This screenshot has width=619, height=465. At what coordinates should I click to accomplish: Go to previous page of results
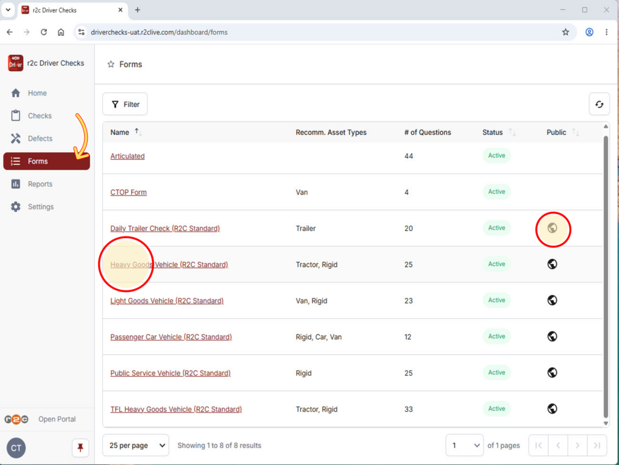pos(558,445)
